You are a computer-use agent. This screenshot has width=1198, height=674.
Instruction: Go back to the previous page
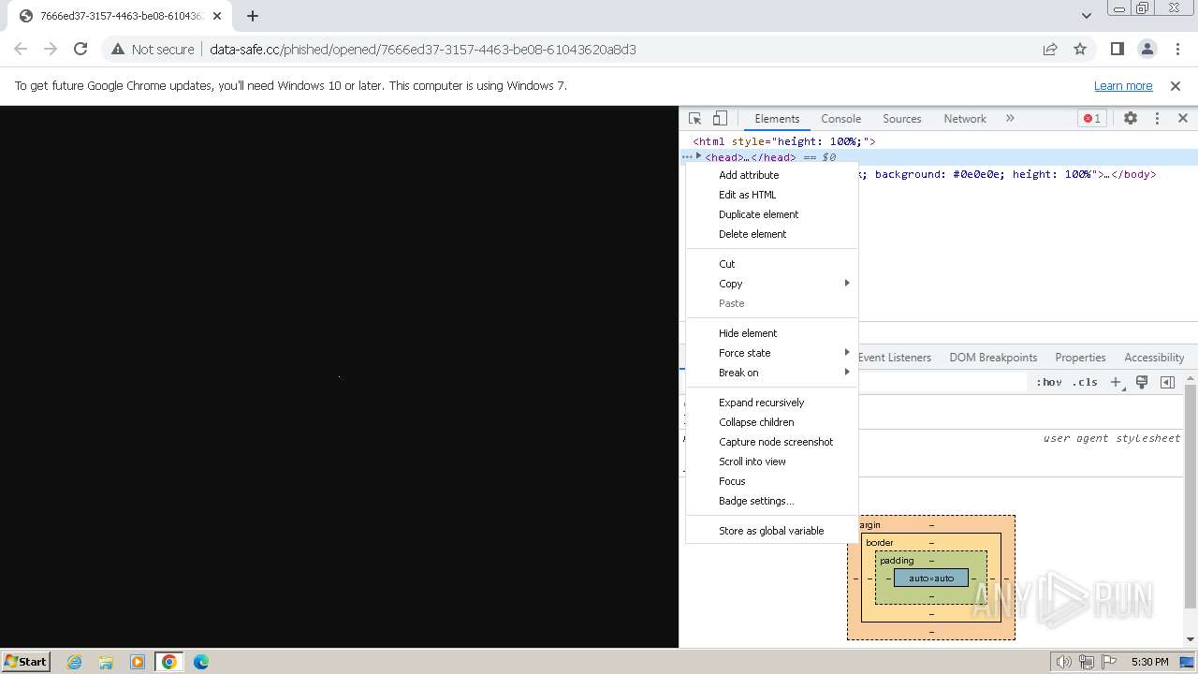21,49
